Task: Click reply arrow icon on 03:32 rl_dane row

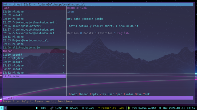Action: click(63, 73)
